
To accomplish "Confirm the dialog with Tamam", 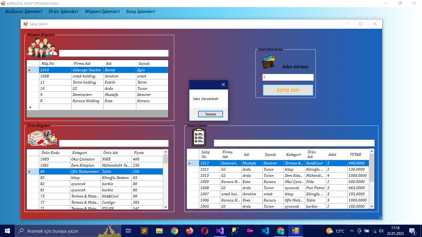I will [210, 114].
